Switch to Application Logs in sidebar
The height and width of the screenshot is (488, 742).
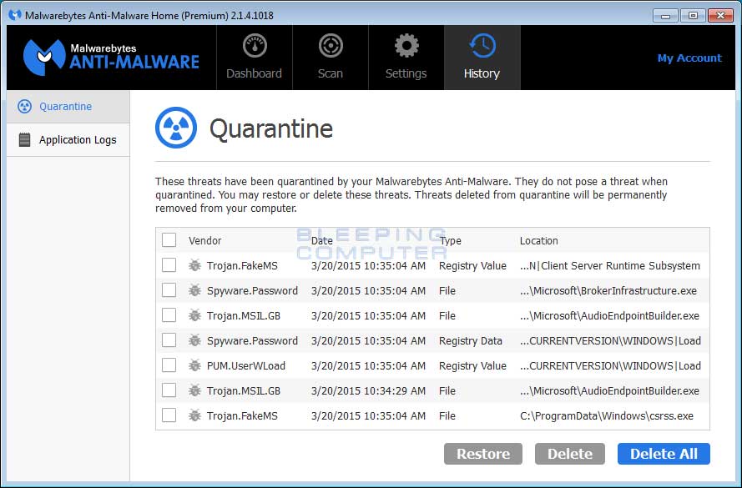tap(78, 140)
